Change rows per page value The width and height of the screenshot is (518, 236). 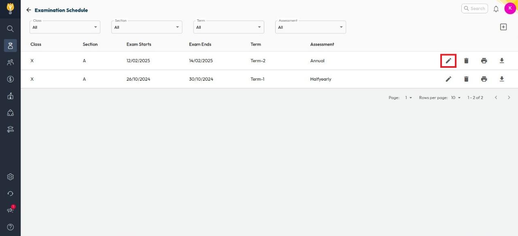tap(456, 98)
